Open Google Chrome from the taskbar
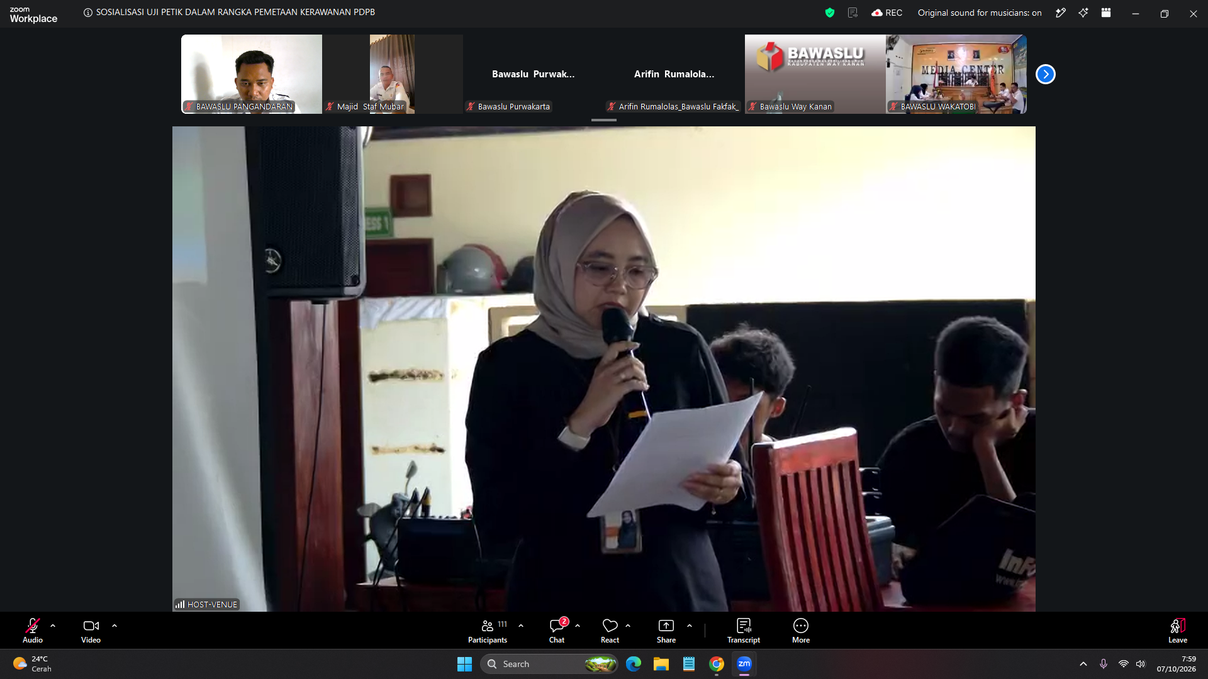Image resolution: width=1208 pixels, height=679 pixels. 716,664
